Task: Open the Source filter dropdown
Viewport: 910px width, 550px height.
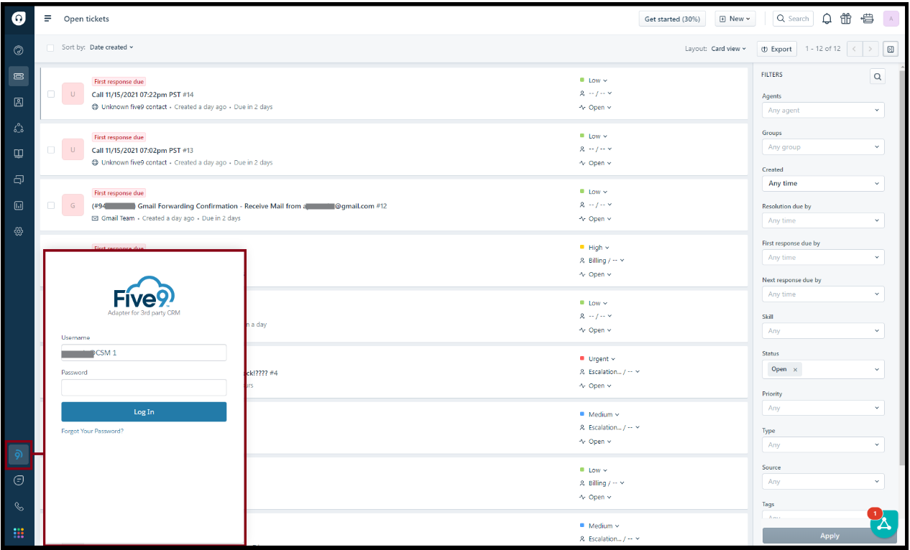Action: pyautogui.click(x=823, y=482)
